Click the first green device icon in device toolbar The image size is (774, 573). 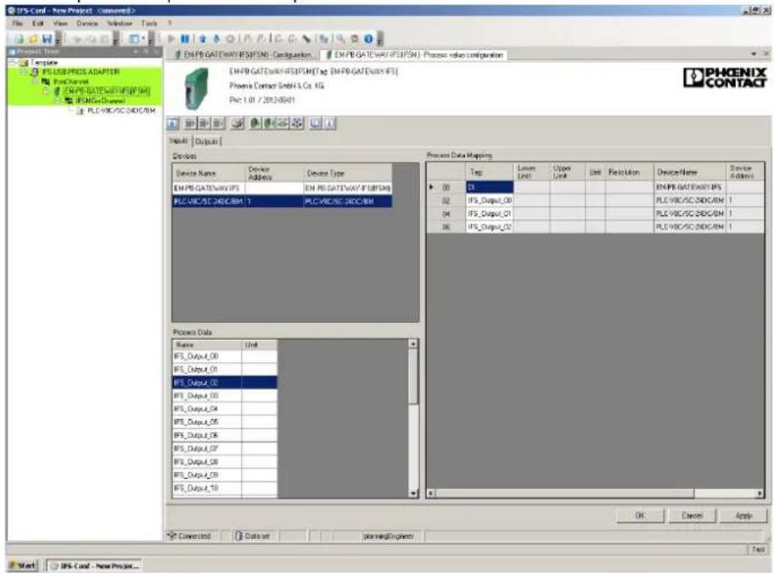pos(255,123)
